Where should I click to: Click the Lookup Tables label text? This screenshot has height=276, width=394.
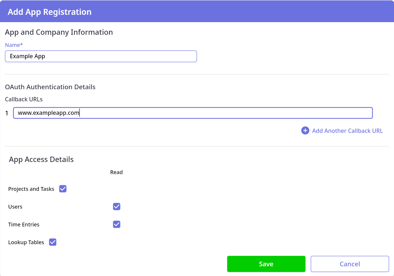(x=26, y=243)
